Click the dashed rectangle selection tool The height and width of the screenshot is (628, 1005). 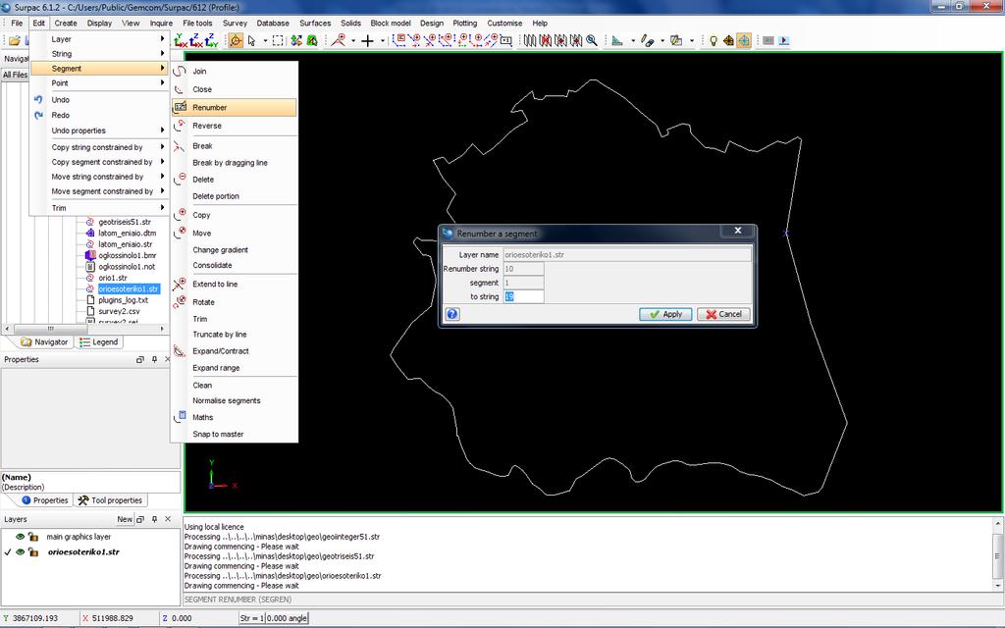pyautogui.click(x=278, y=41)
